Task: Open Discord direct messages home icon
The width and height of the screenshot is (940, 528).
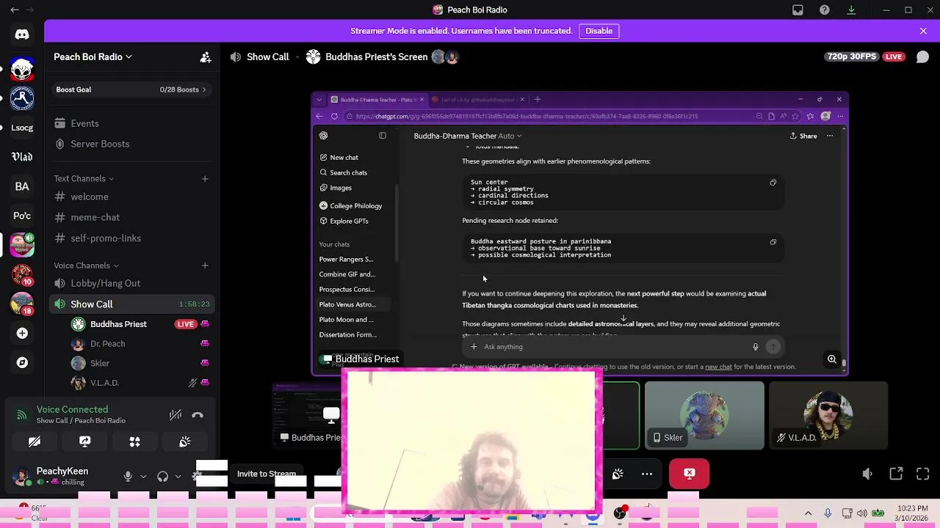Action: pyautogui.click(x=22, y=34)
